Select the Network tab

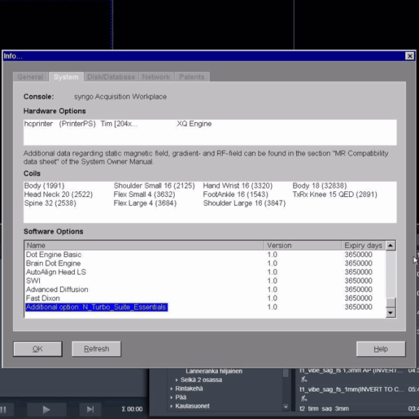click(x=156, y=77)
